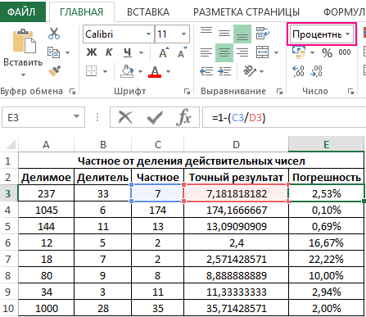Apply thousands separator 000 format
The width and height of the screenshot is (366, 317).
(345, 52)
